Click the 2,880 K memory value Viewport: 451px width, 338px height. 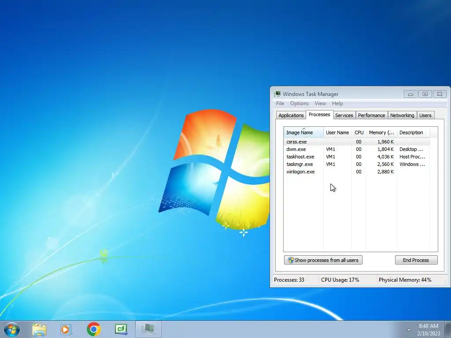coord(385,172)
